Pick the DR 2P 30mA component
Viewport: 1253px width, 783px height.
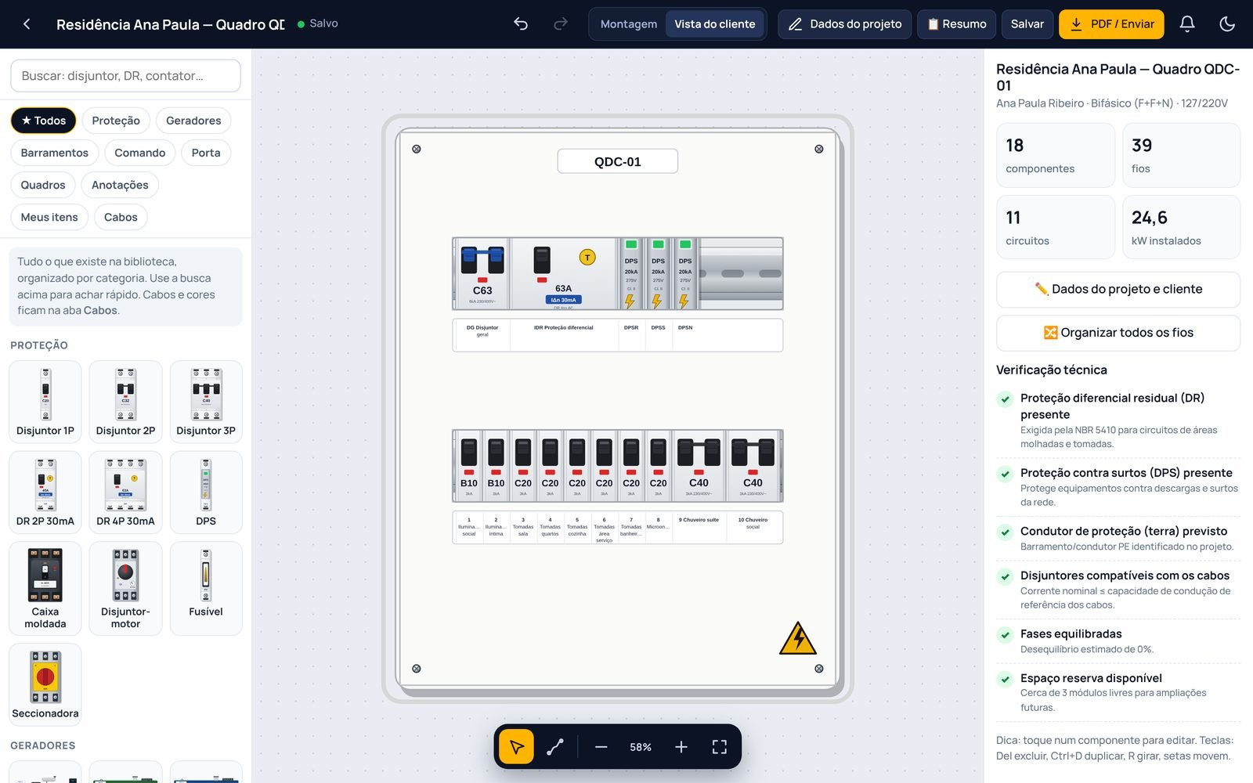point(45,493)
